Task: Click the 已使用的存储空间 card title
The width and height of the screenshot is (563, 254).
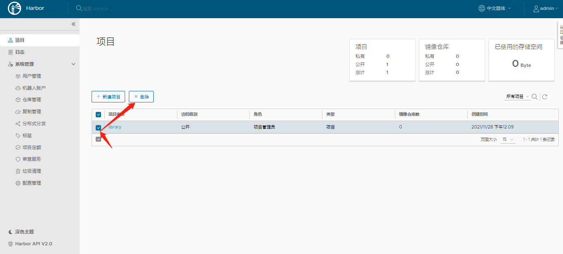Action: [519, 47]
